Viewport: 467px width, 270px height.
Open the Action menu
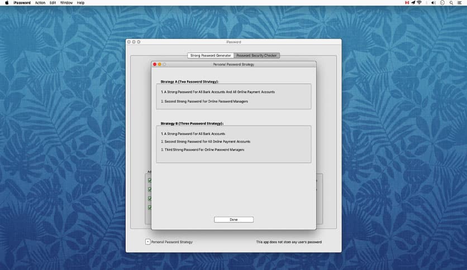coord(40,3)
